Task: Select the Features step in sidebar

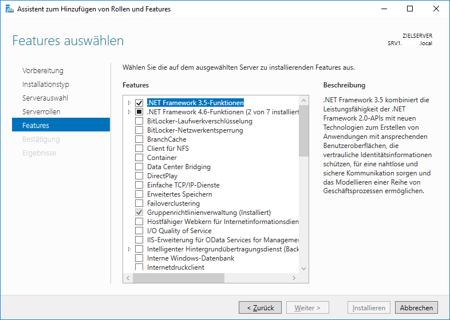Action: (61, 126)
